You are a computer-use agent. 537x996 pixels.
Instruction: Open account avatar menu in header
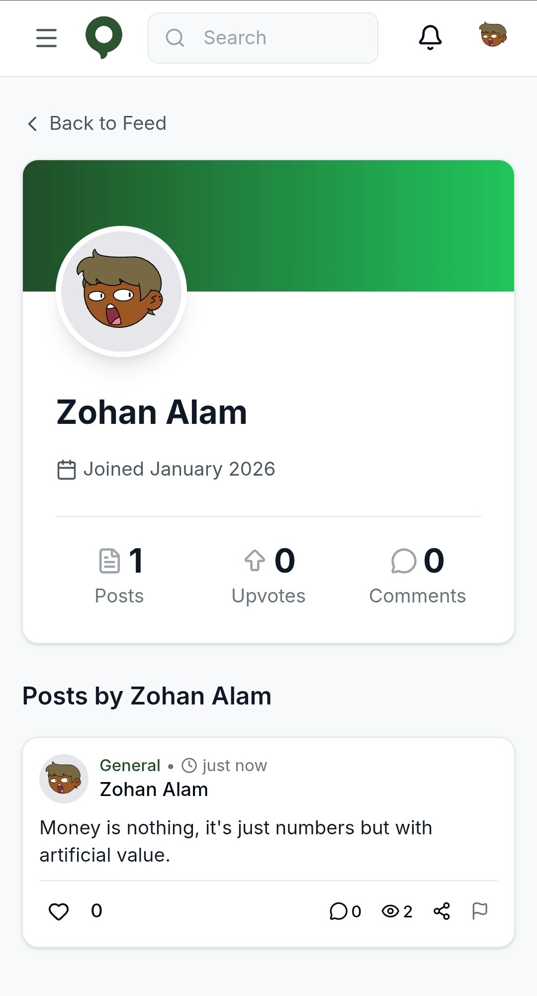click(493, 35)
